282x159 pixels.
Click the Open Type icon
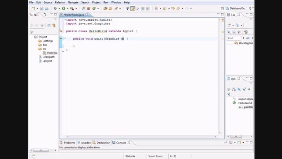click(x=105, y=8)
